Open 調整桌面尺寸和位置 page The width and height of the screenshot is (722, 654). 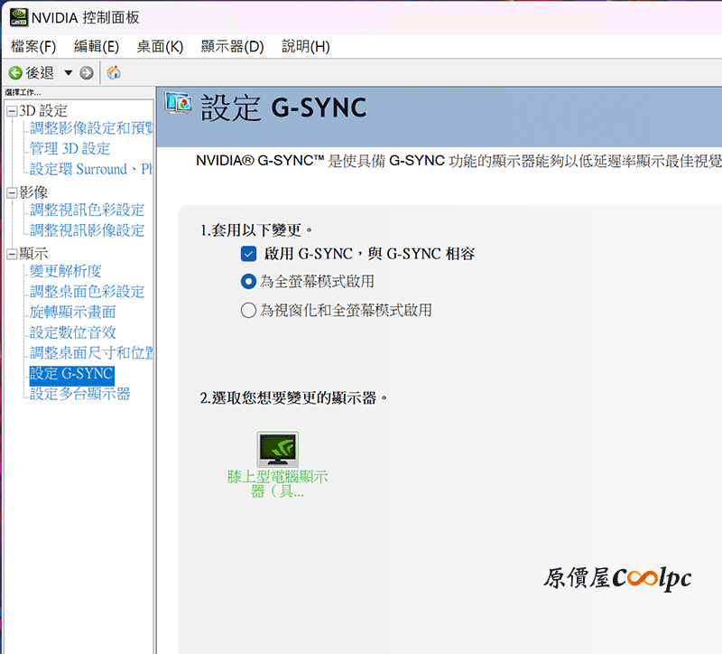coord(91,352)
